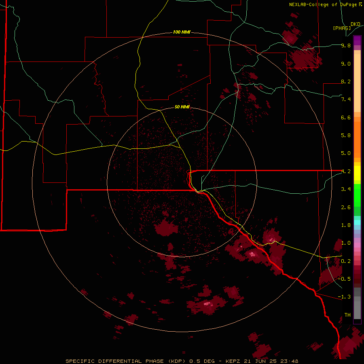The width and height of the screenshot is (364, 364).
Task: Click the 0.2 value on the color scale
Action: click(346, 261)
